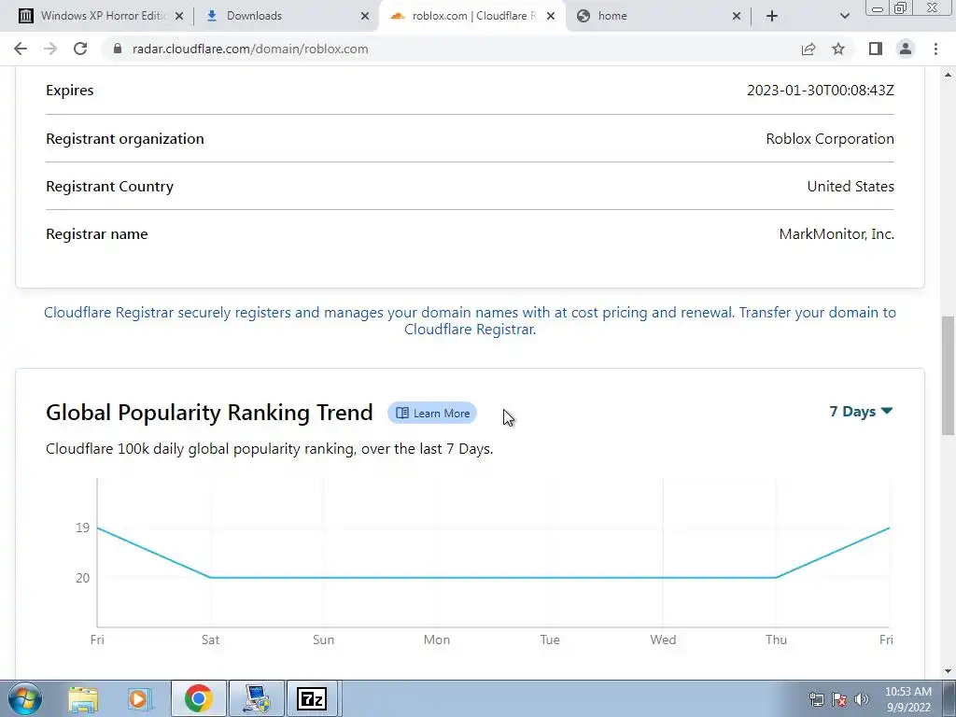The height and width of the screenshot is (717, 956).
Task: Select roblox.com Cloudflare Radar tab
Action: [472, 16]
